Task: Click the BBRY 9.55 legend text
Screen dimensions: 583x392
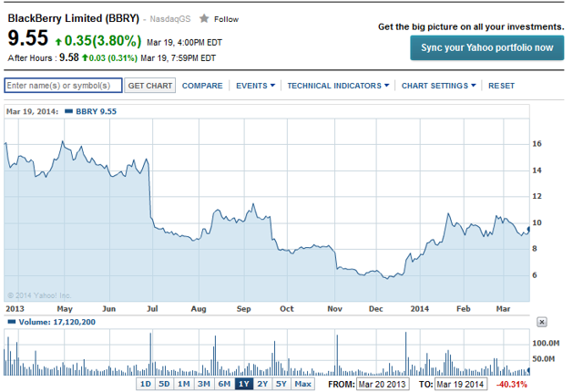Action: tap(96, 111)
